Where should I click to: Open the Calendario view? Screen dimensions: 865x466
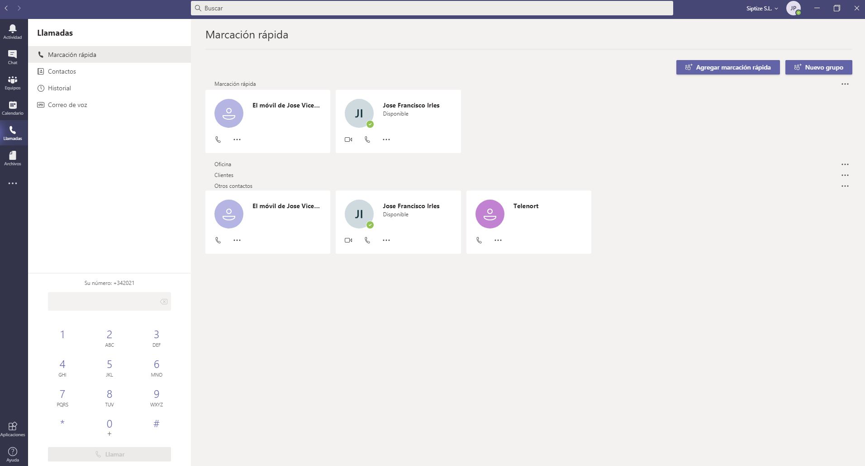pos(13,107)
